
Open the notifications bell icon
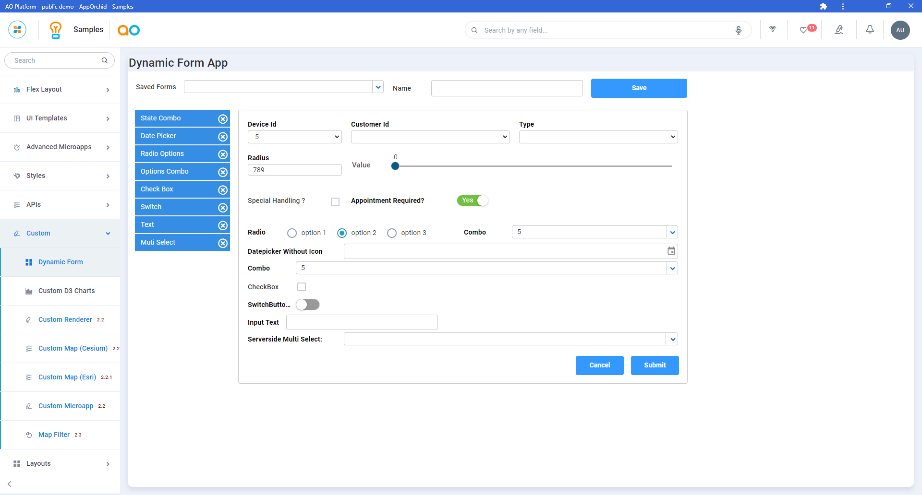tap(870, 30)
